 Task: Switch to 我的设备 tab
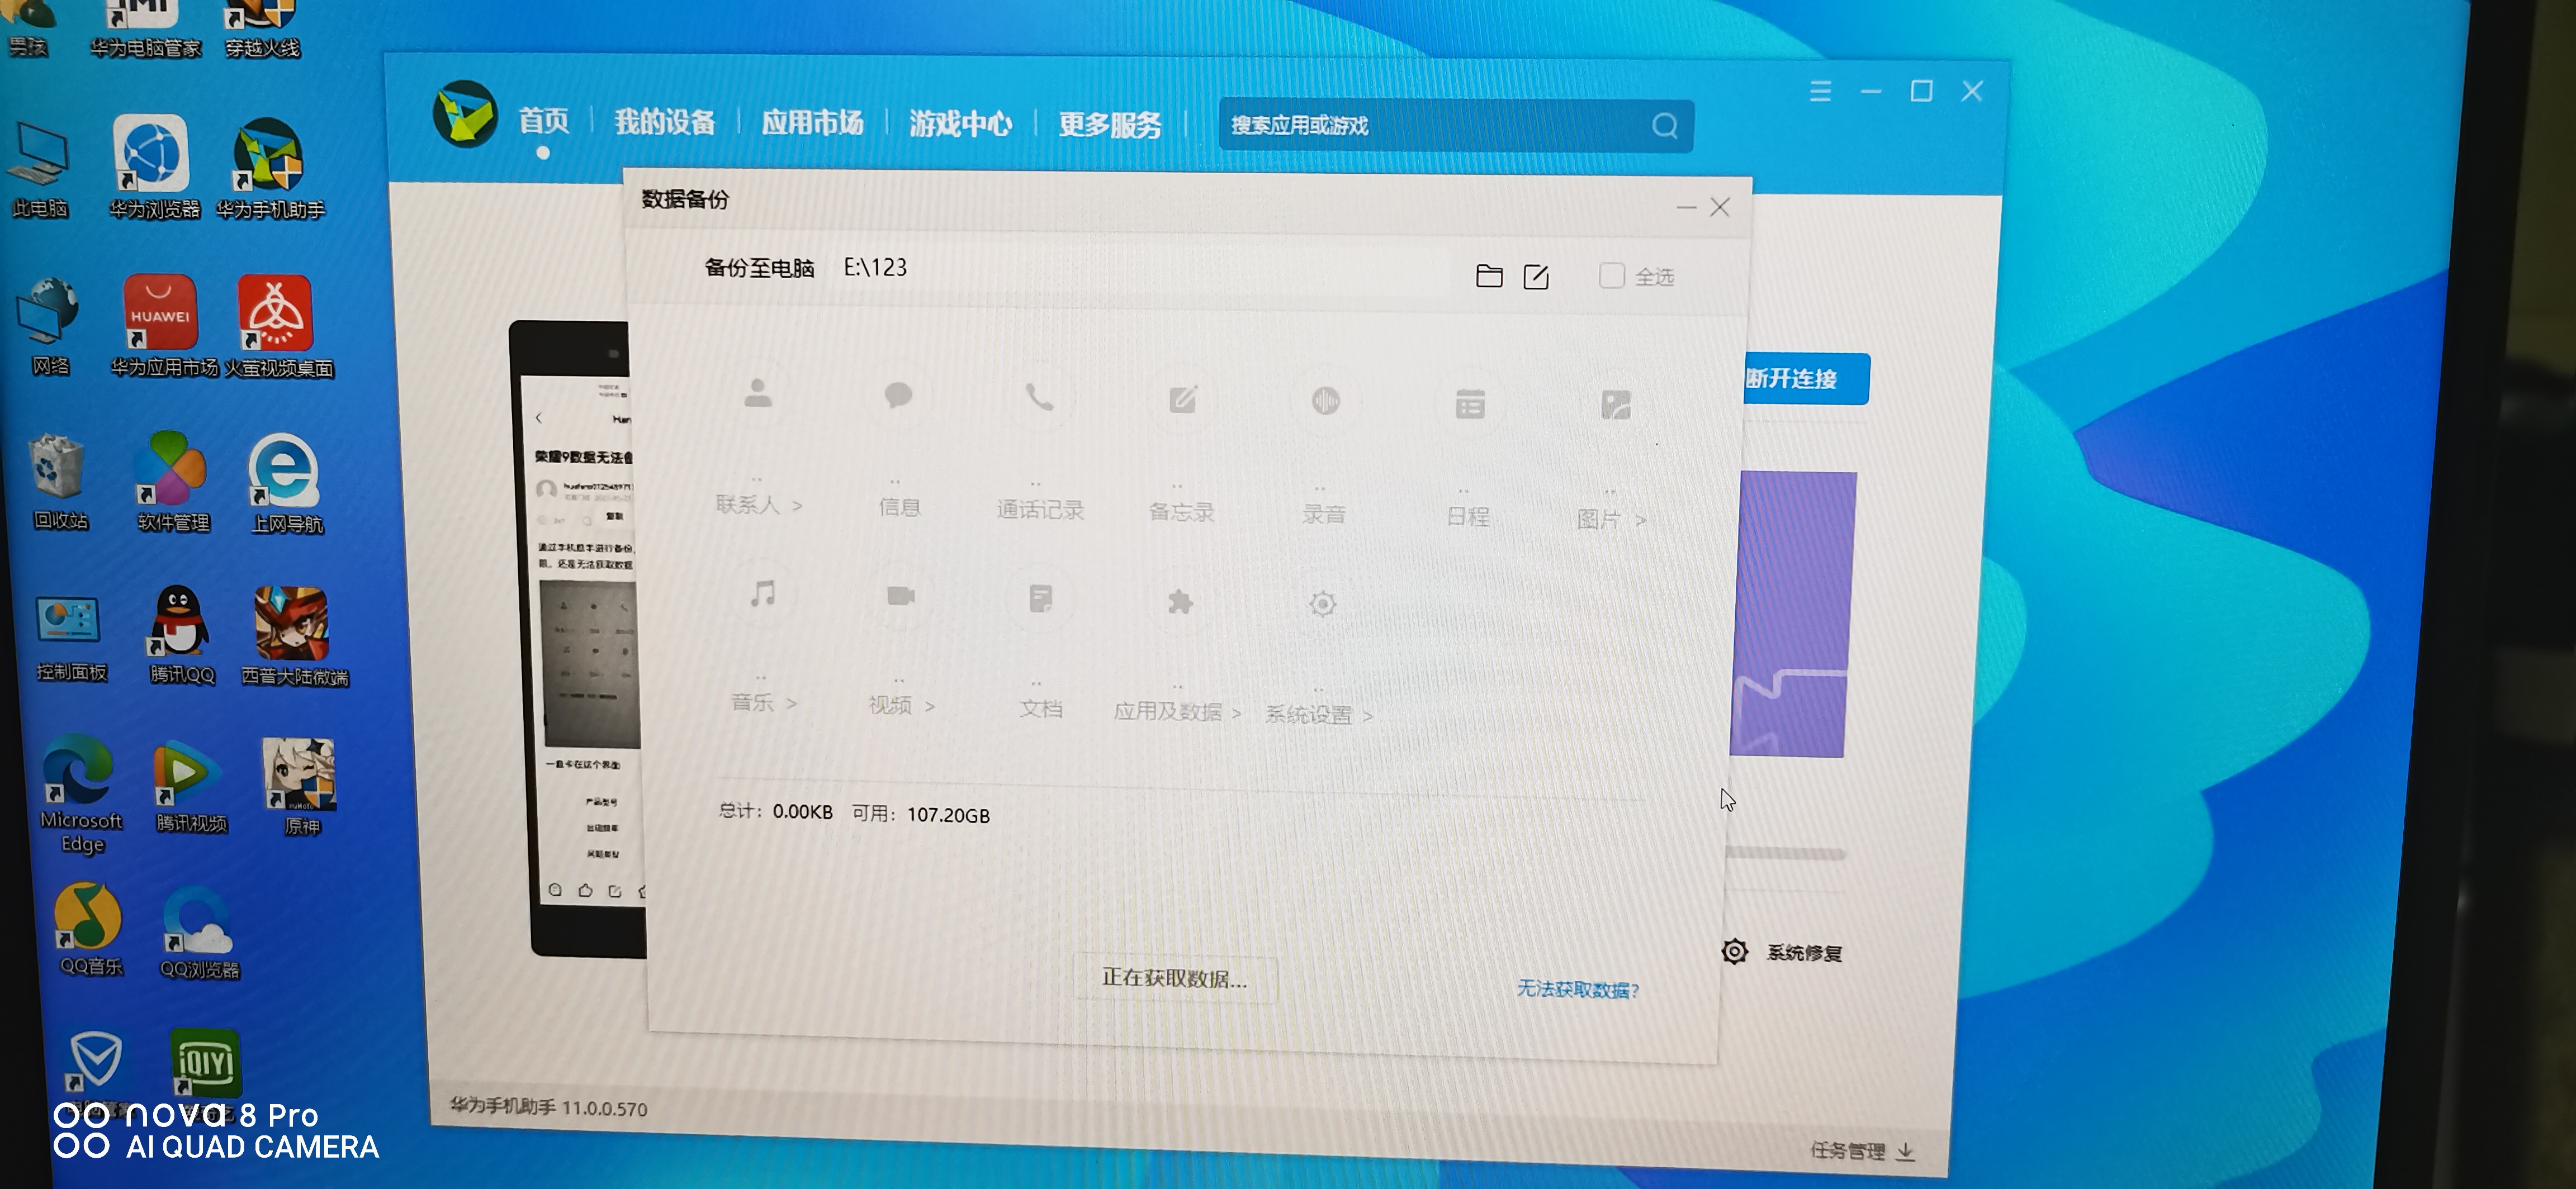[664, 122]
